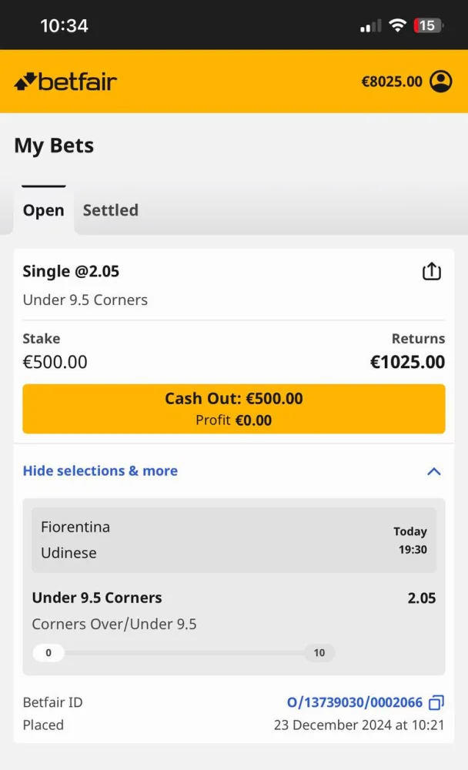This screenshot has height=770, width=468.
Task: Tap the 10 corners limit marker
Action: (319, 653)
